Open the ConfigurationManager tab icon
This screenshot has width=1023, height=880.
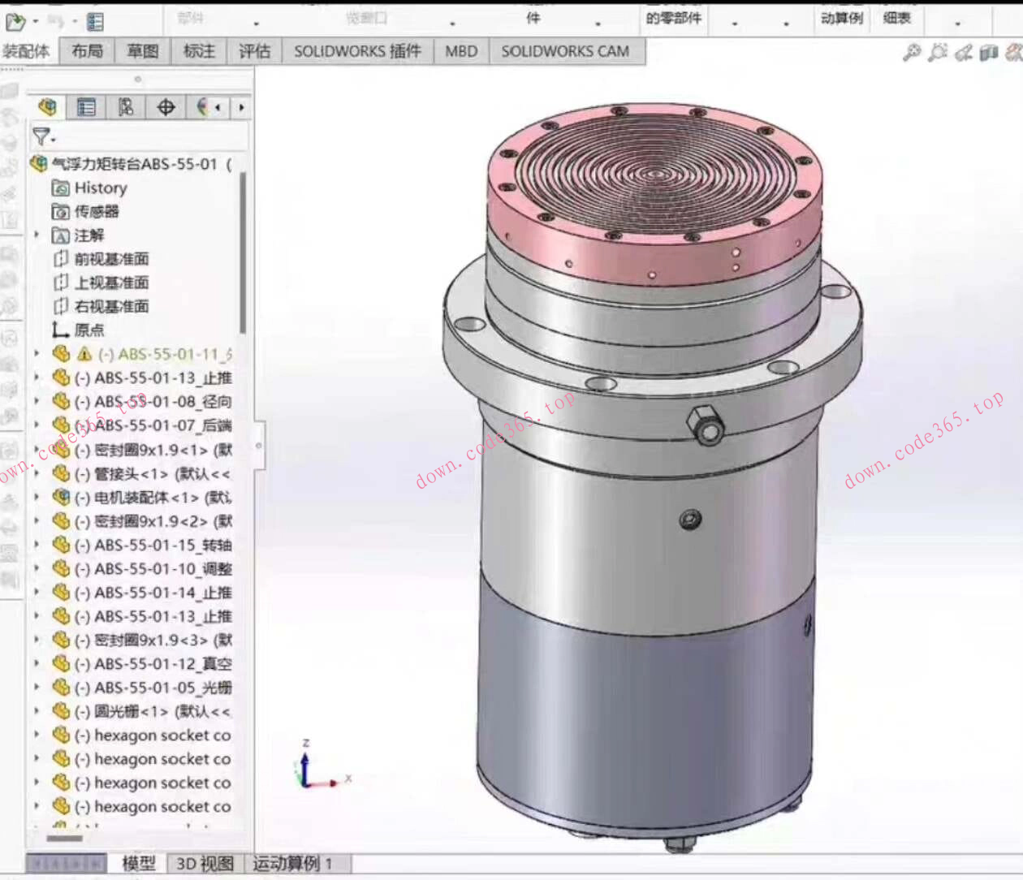pyautogui.click(x=126, y=107)
